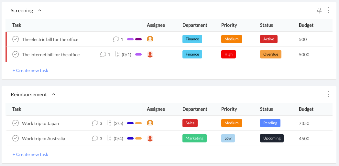339x166 pixels.
Task: Change the Overdue status tag
Action: tap(271, 54)
